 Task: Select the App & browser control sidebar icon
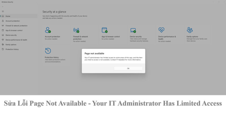click(x=3, y=31)
